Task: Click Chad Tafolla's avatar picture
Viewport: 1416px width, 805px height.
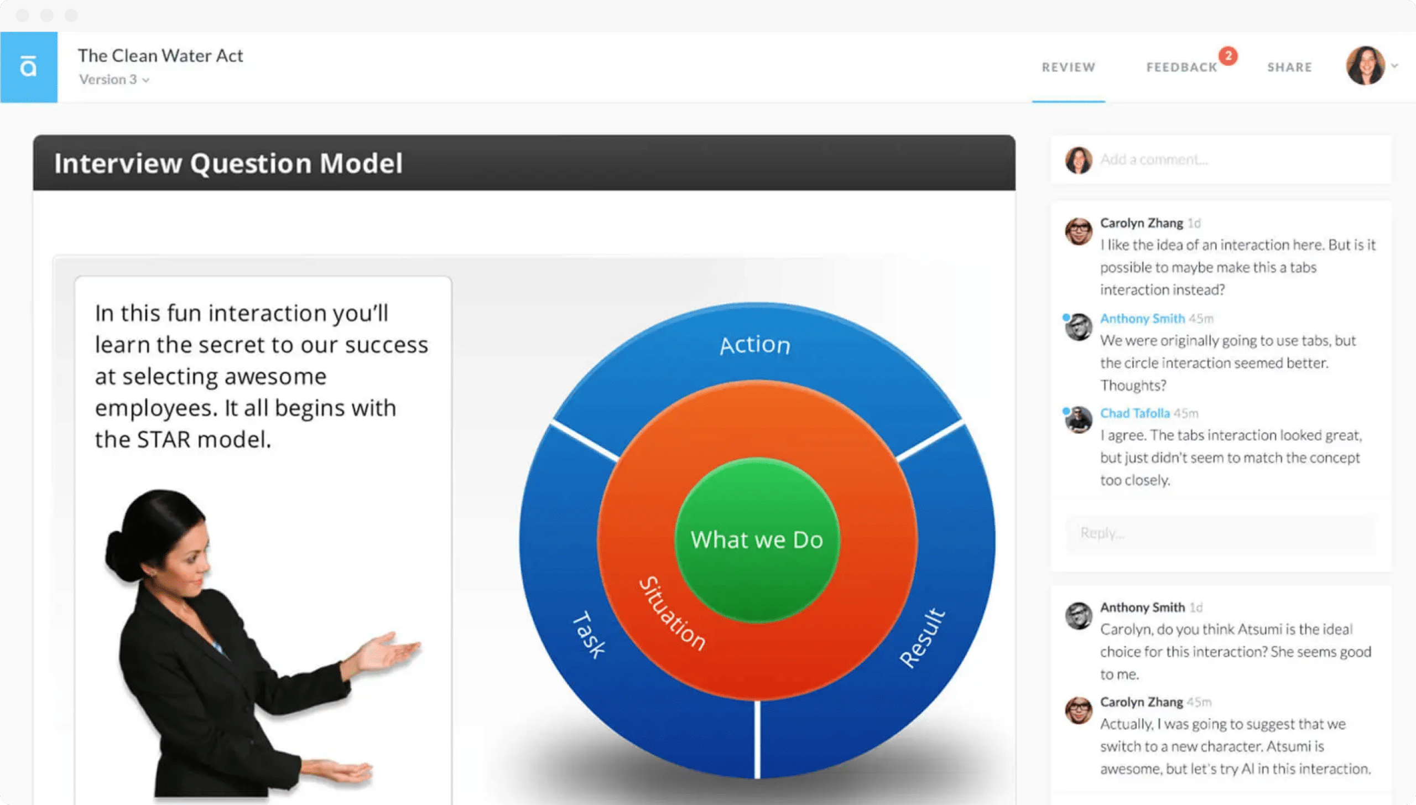Action: coord(1079,420)
